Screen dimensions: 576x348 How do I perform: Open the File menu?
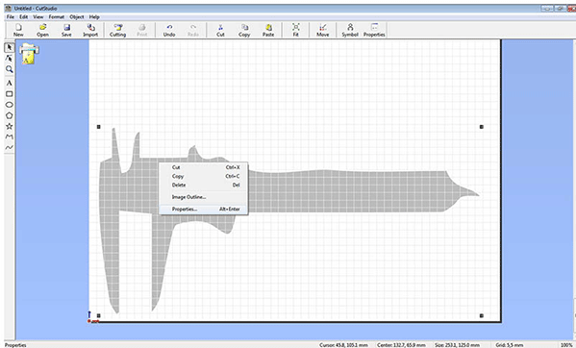pyautogui.click(x=11, y=17)
